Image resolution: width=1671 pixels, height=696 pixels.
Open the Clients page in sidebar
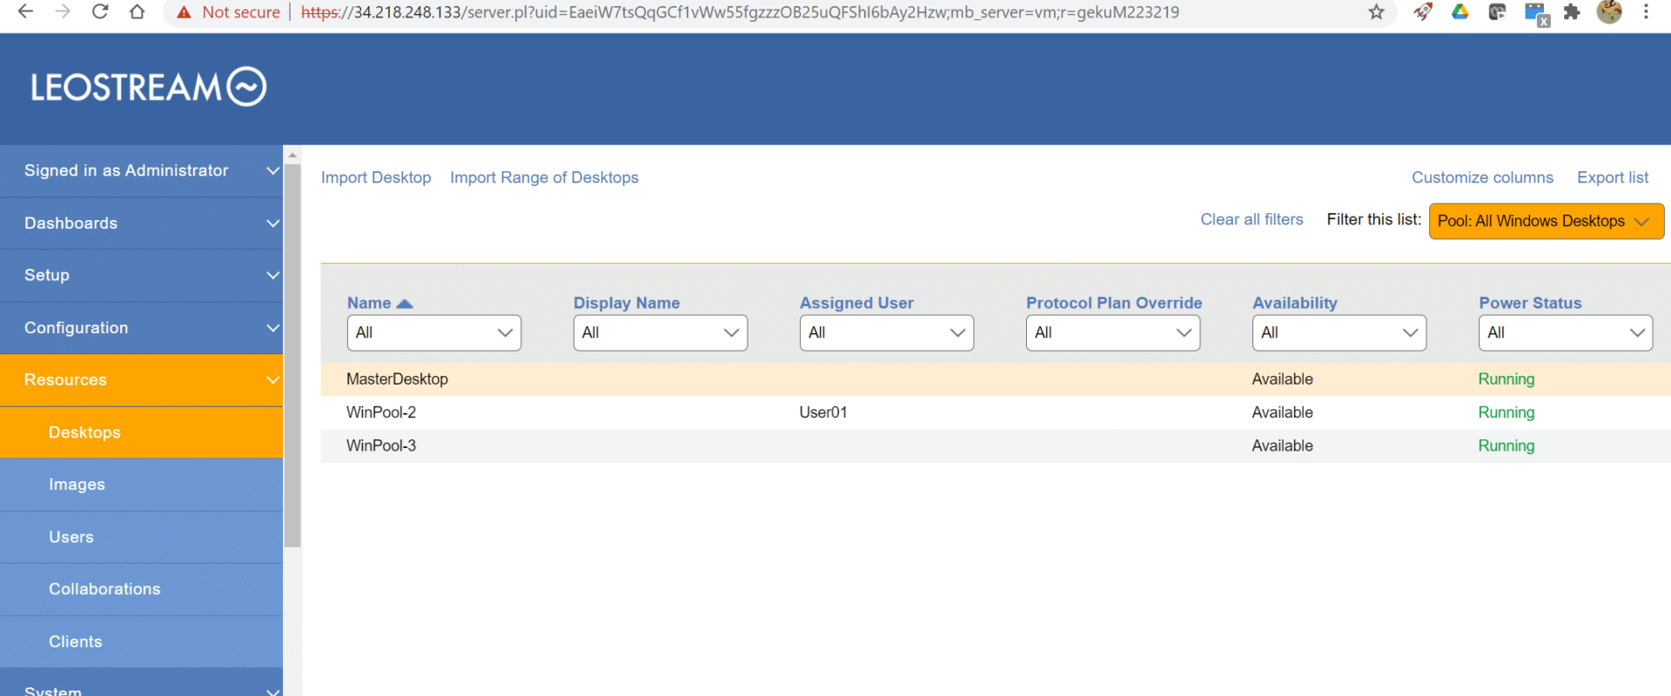click(141, 641)
